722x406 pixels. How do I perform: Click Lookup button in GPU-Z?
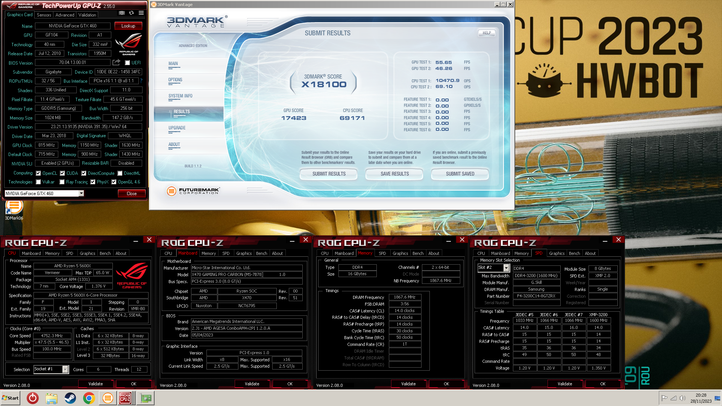click(128, 26)
